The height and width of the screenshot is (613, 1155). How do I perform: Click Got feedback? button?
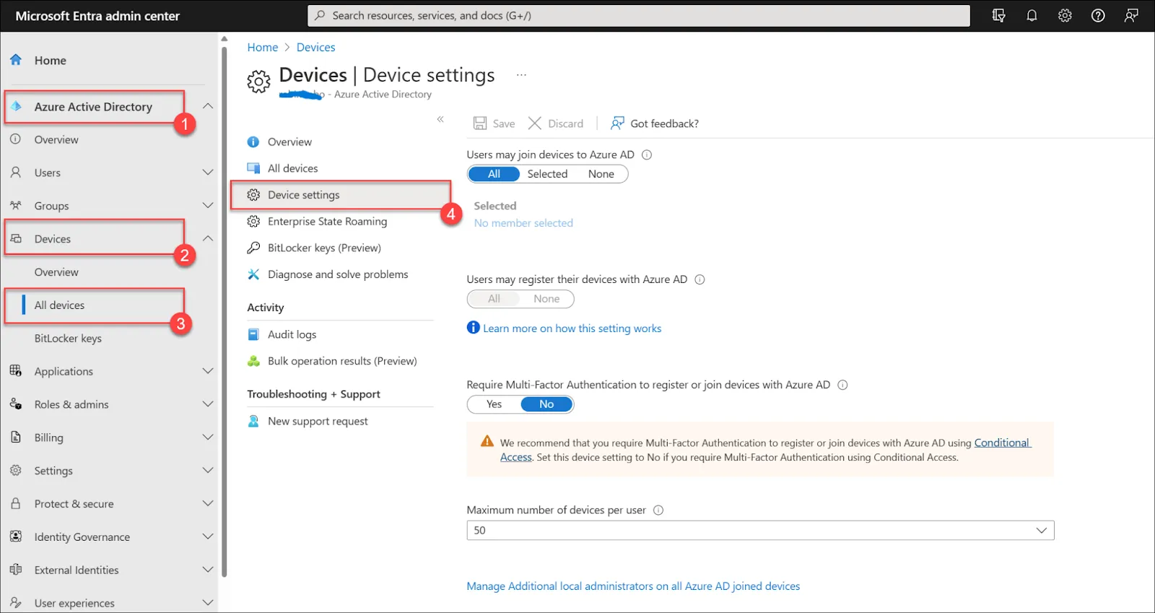click(x=655, y=123)
